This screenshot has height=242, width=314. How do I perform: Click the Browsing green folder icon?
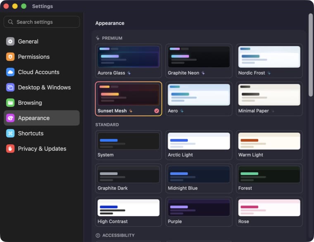tap(10, 103)
